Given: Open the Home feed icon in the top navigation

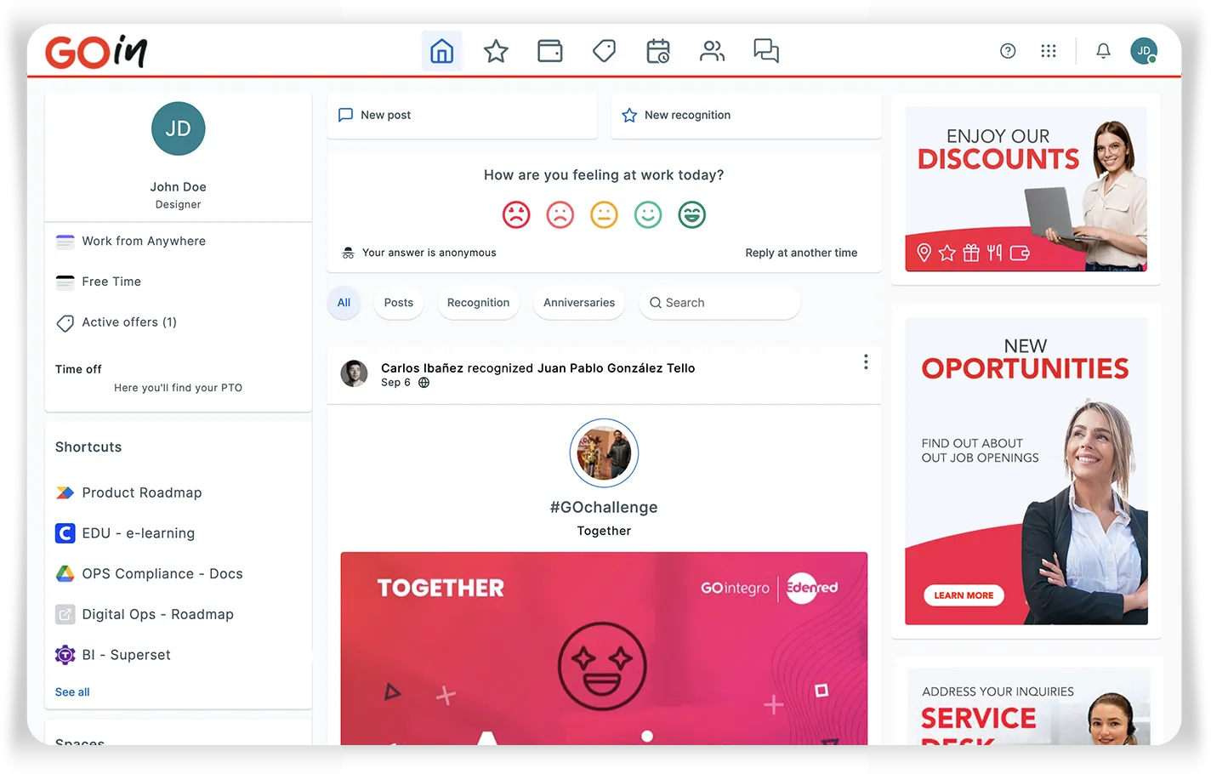Looking at the screenshot, I should click(442, 50).
